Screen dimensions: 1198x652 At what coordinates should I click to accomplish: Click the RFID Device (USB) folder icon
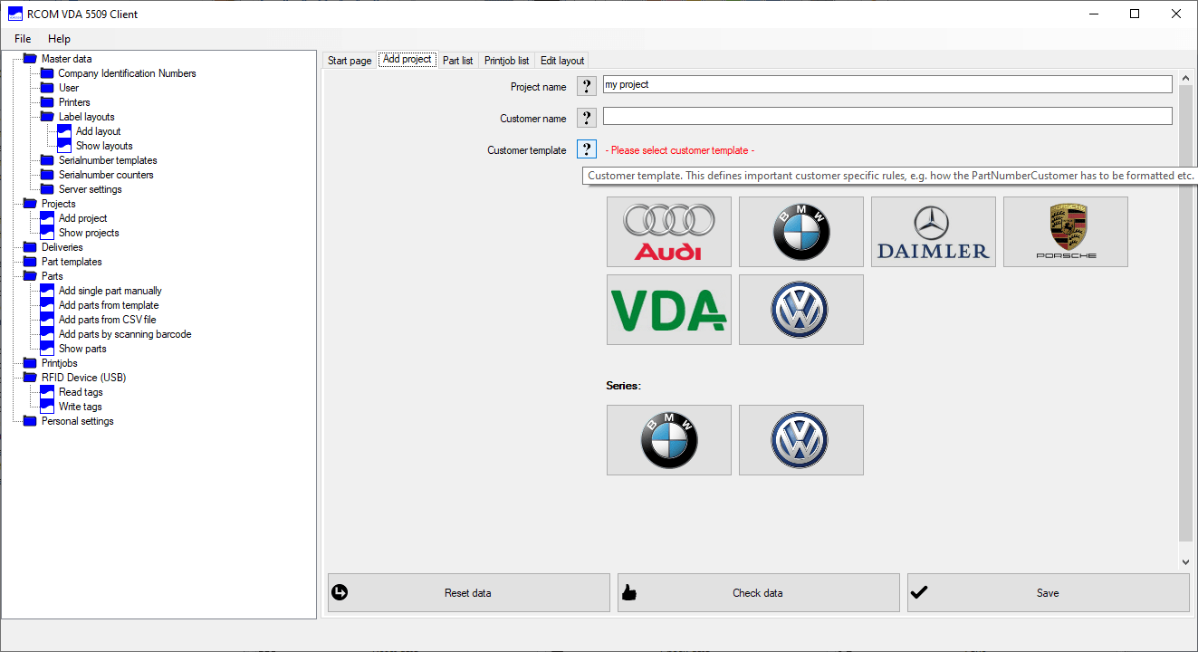coord(30,378)
